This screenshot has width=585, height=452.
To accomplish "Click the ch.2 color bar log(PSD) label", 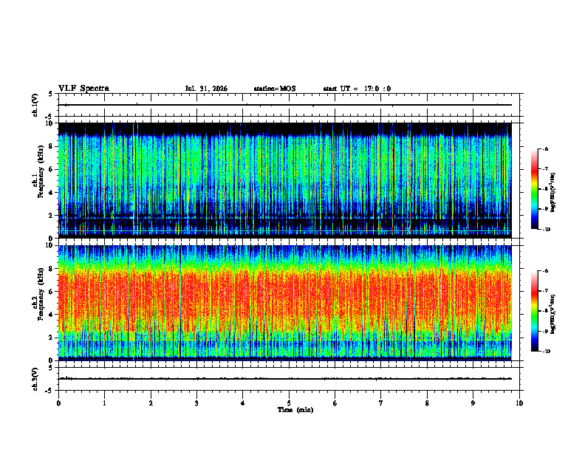I will [x=552, y=315].
